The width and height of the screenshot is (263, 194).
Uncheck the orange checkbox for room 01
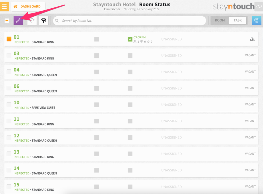pyautogui.click(x=9, y=39)
